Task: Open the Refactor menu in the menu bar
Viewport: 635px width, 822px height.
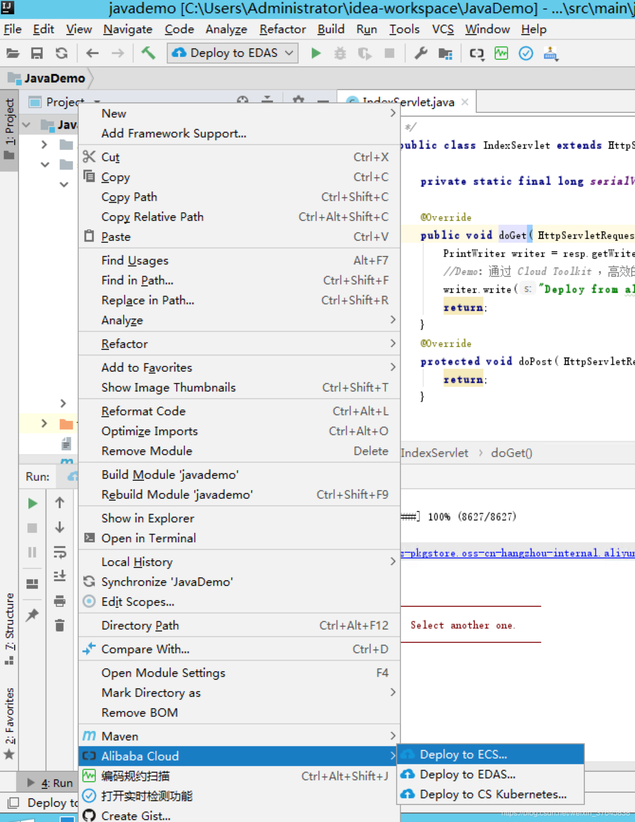Action: (x=283, y=29)
